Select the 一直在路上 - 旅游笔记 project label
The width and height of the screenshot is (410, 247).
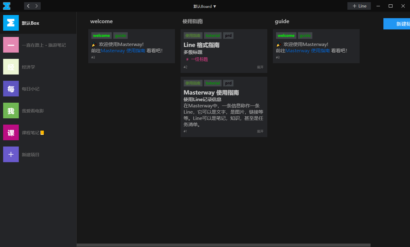click(x=44, y=45)
